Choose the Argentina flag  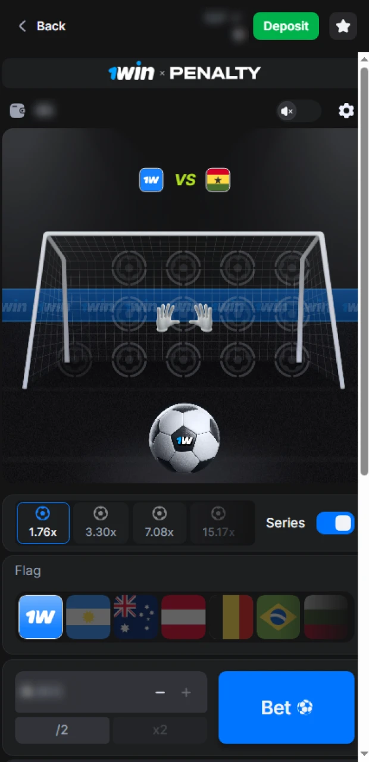(x=88, y=617)
